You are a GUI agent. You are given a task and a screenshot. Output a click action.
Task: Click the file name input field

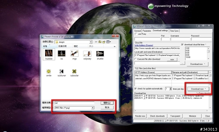(x=75, y=103)
